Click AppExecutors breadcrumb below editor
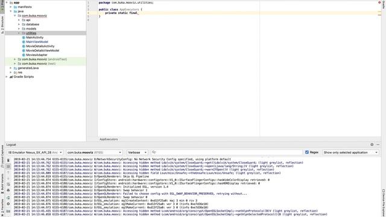The height and width of the screenshot is (217, 386). click(109, 139)
